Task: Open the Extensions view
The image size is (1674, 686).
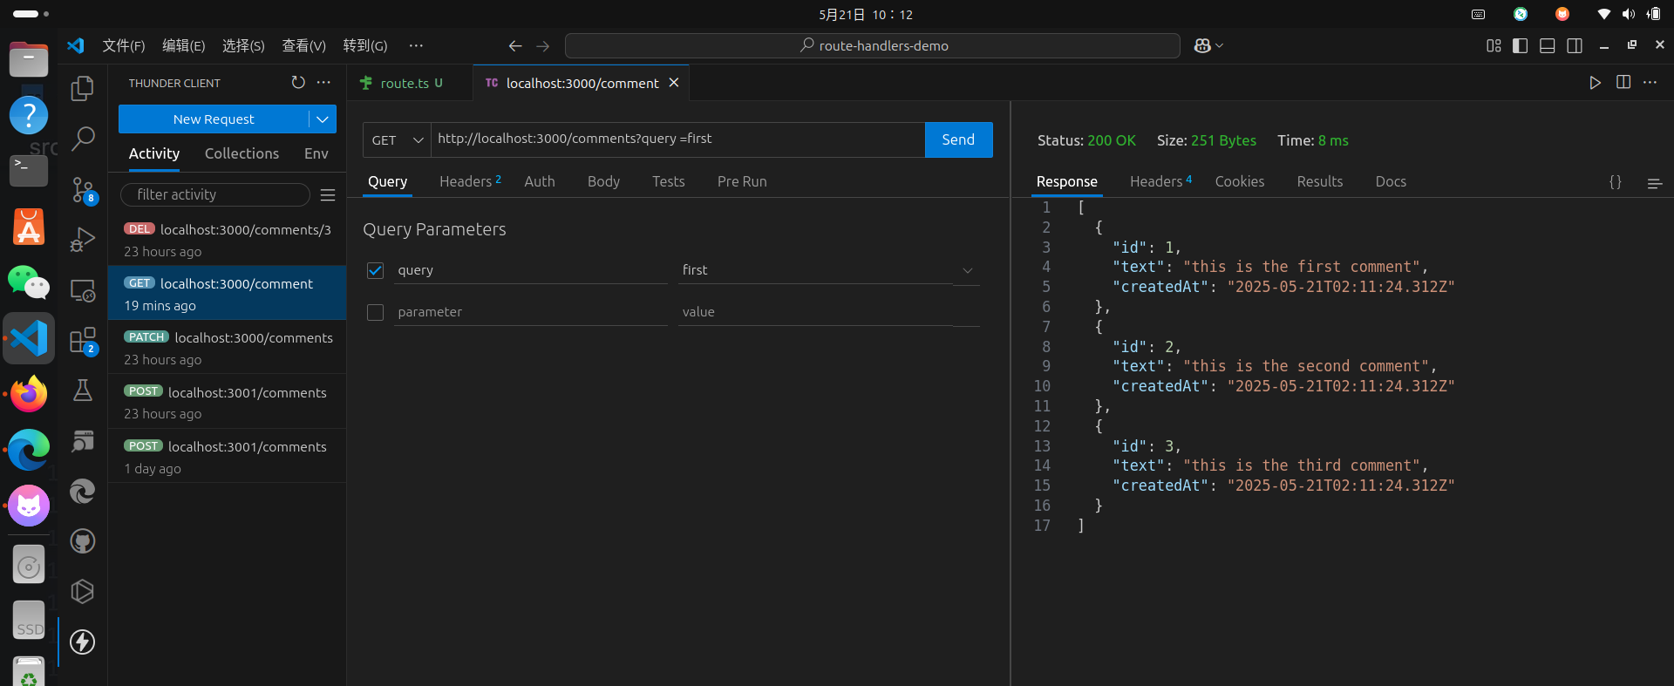Action: point(83,341)
